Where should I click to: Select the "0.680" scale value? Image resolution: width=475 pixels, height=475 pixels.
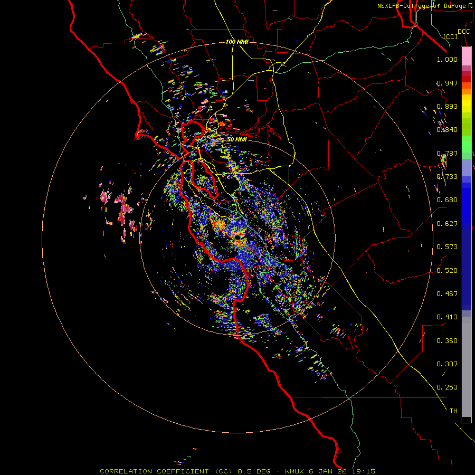[447, 200]
